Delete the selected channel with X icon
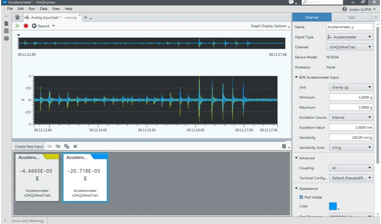Viewport: 381px width, 224px height. tap(75, 146)
